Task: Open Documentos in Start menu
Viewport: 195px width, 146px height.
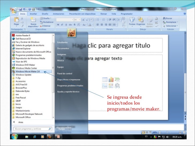Action: click(63, 48)
